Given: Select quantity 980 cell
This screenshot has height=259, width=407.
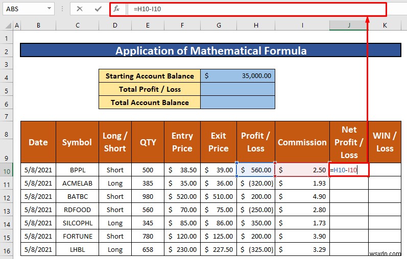Looking at the screenshot, I should pyautogui.click(x=148, y=196).
